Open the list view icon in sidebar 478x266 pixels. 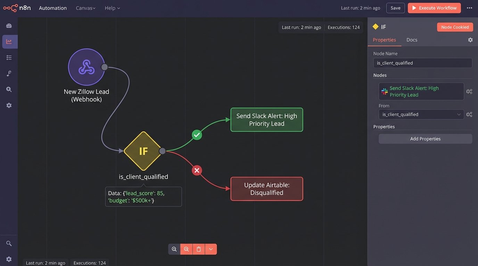9,57
